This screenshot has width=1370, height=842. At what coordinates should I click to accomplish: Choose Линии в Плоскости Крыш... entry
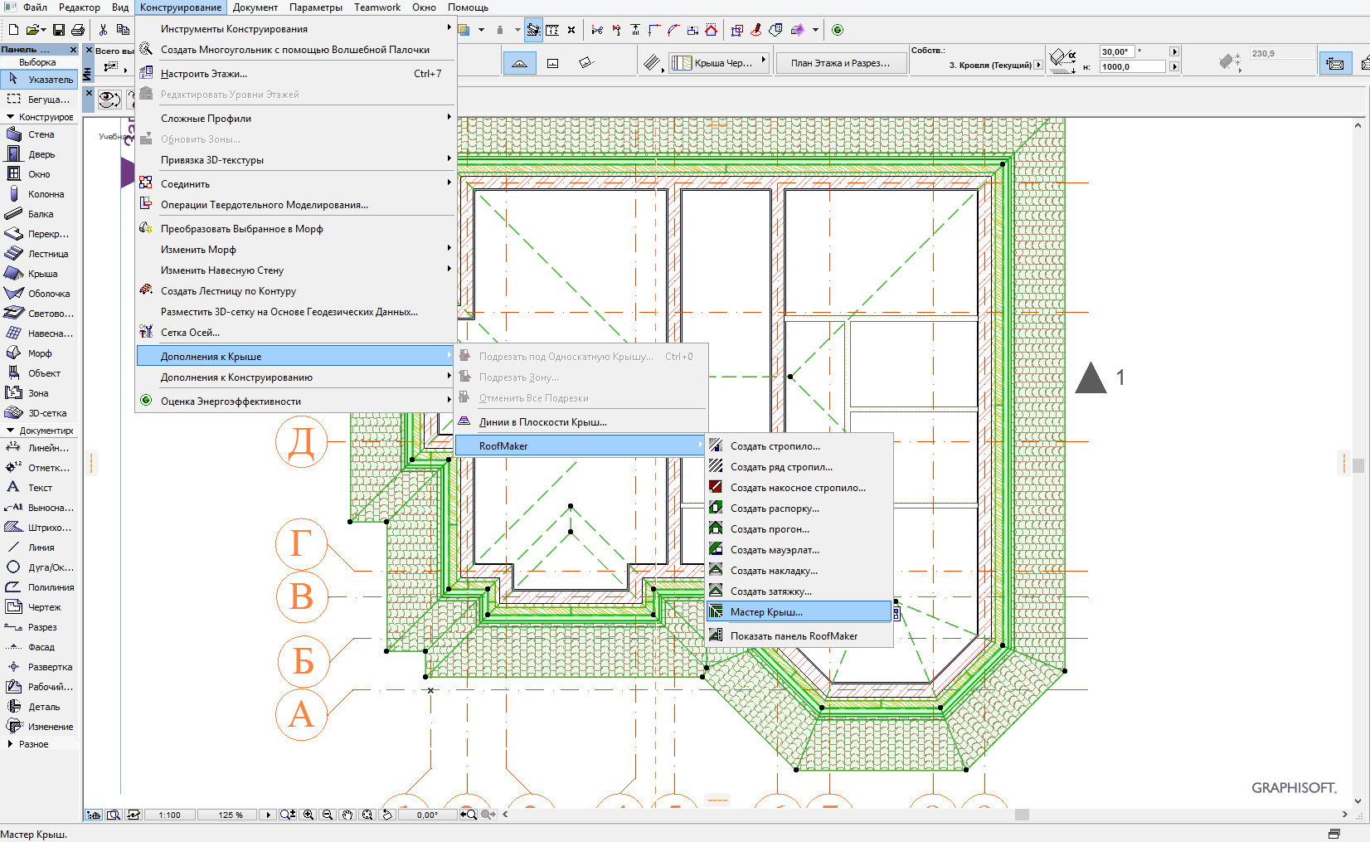point(581,422)
